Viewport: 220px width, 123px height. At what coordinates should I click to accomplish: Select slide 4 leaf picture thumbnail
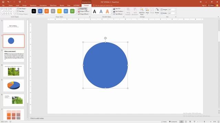tap(14, 71)
